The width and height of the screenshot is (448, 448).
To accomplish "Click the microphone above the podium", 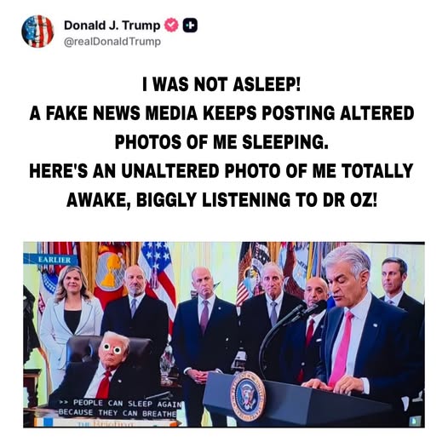I will tap(314, 307).
